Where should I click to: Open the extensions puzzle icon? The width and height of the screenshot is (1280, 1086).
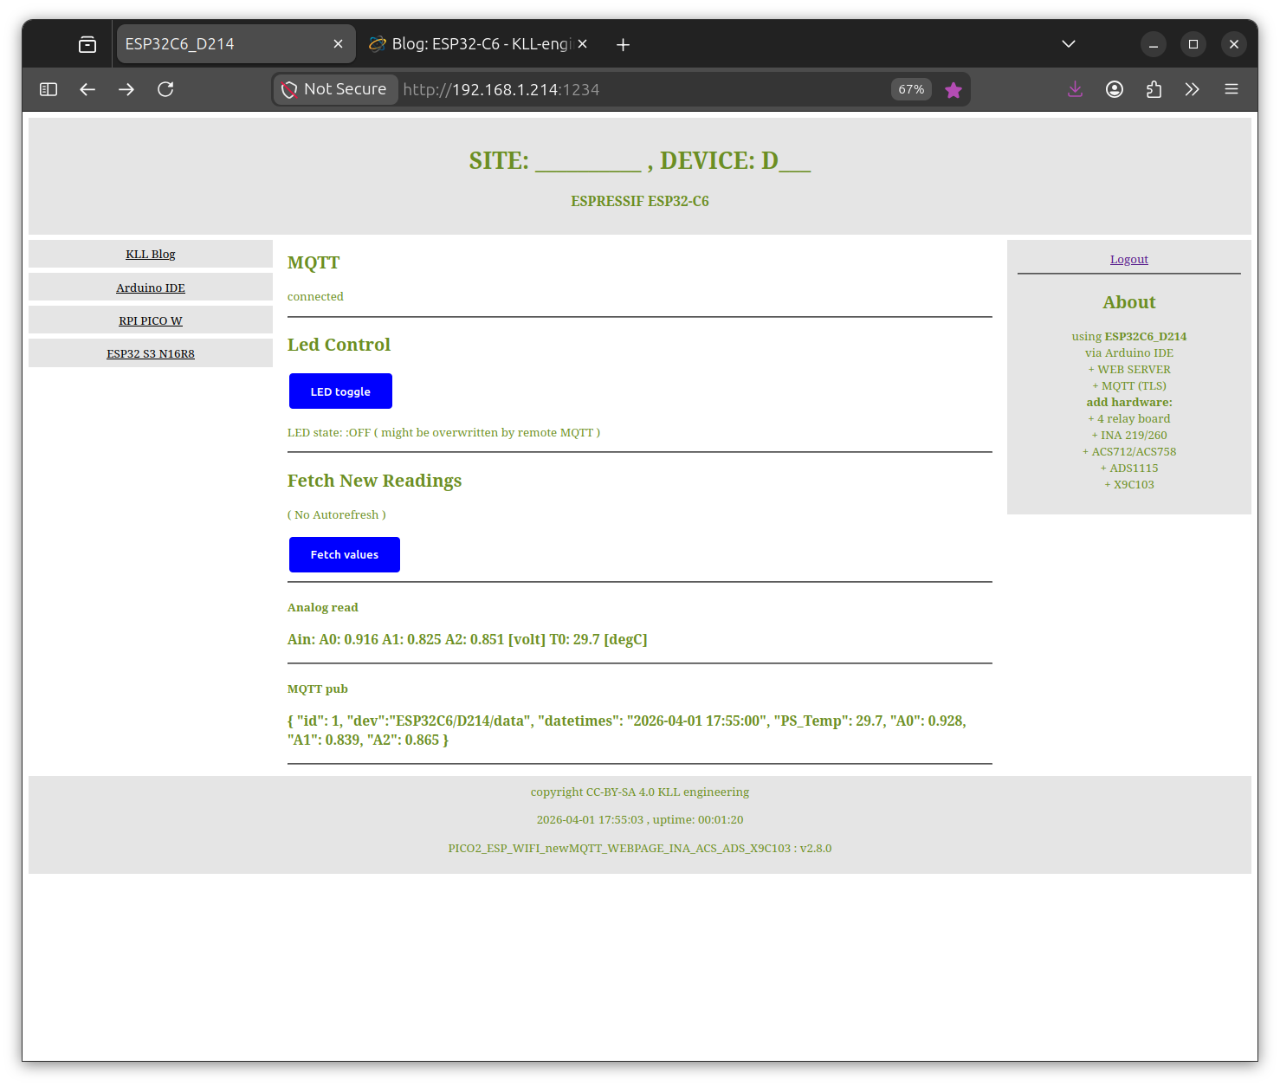[1154, 89]
